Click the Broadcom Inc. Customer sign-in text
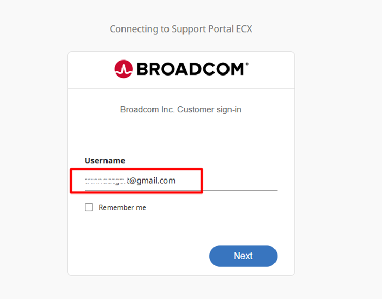382x299 pixels. [181, 110]
